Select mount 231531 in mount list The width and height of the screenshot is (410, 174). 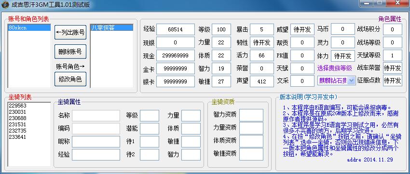pos(29,124)
